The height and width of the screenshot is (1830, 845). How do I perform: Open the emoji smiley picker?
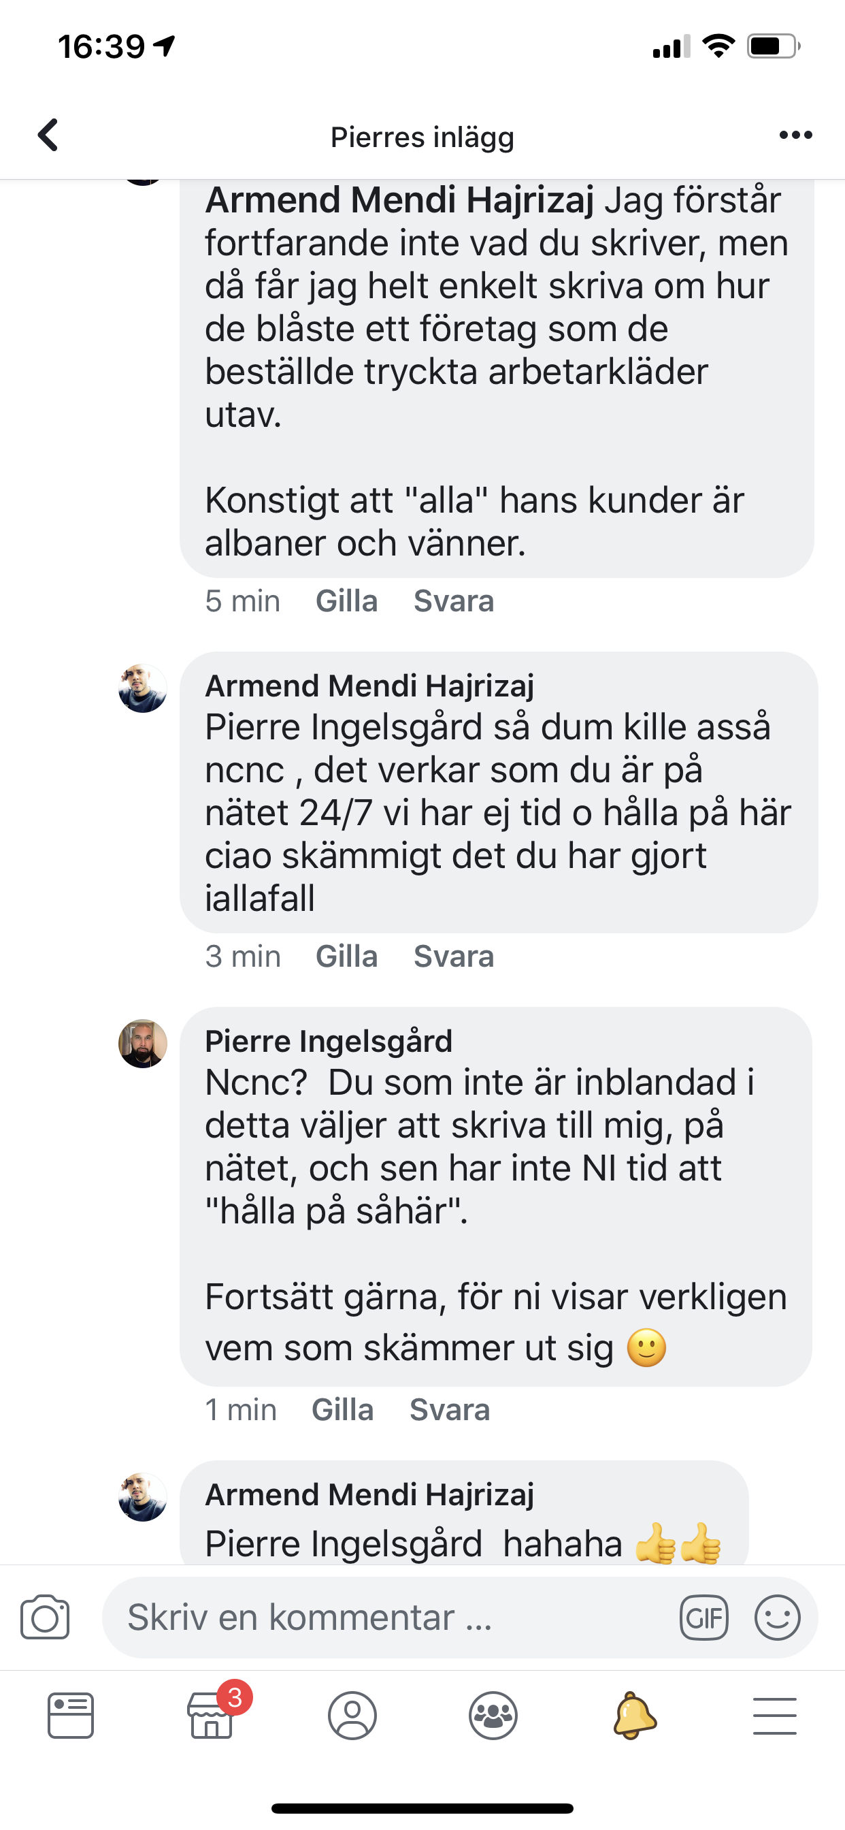pyautogui.click(x=777, y=1618)
